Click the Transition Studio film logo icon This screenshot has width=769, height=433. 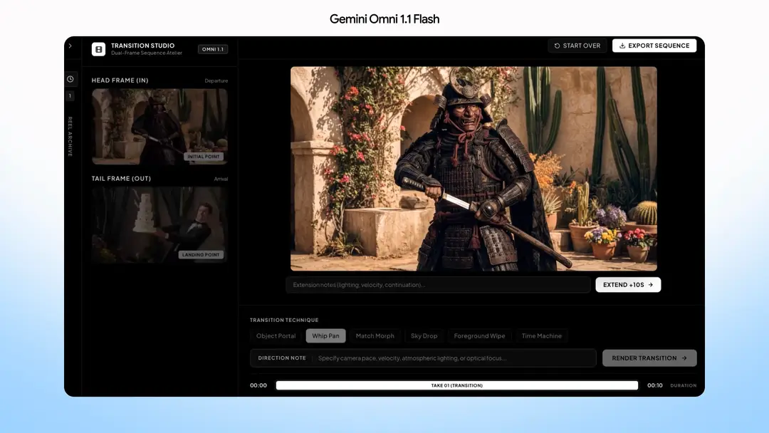pyautogui.click(x=98, y=49)
